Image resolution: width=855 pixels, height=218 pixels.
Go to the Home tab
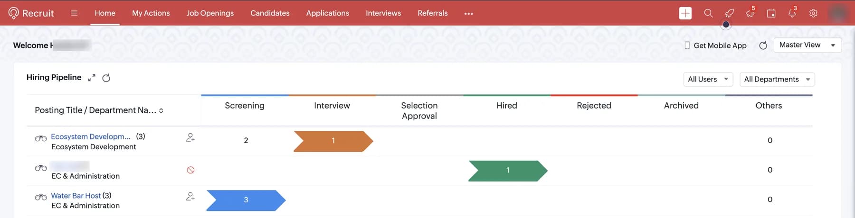(x=105, y=13)
